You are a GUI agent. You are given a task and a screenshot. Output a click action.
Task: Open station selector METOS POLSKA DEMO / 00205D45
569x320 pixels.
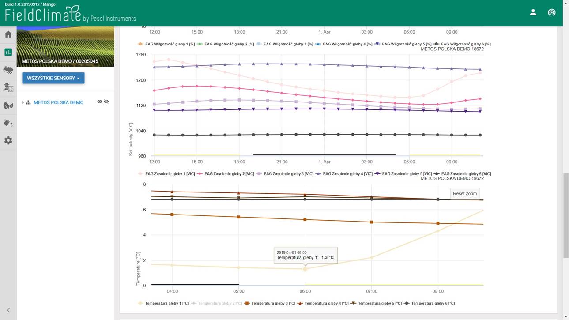pyautogui.click(x=65, y=61)
